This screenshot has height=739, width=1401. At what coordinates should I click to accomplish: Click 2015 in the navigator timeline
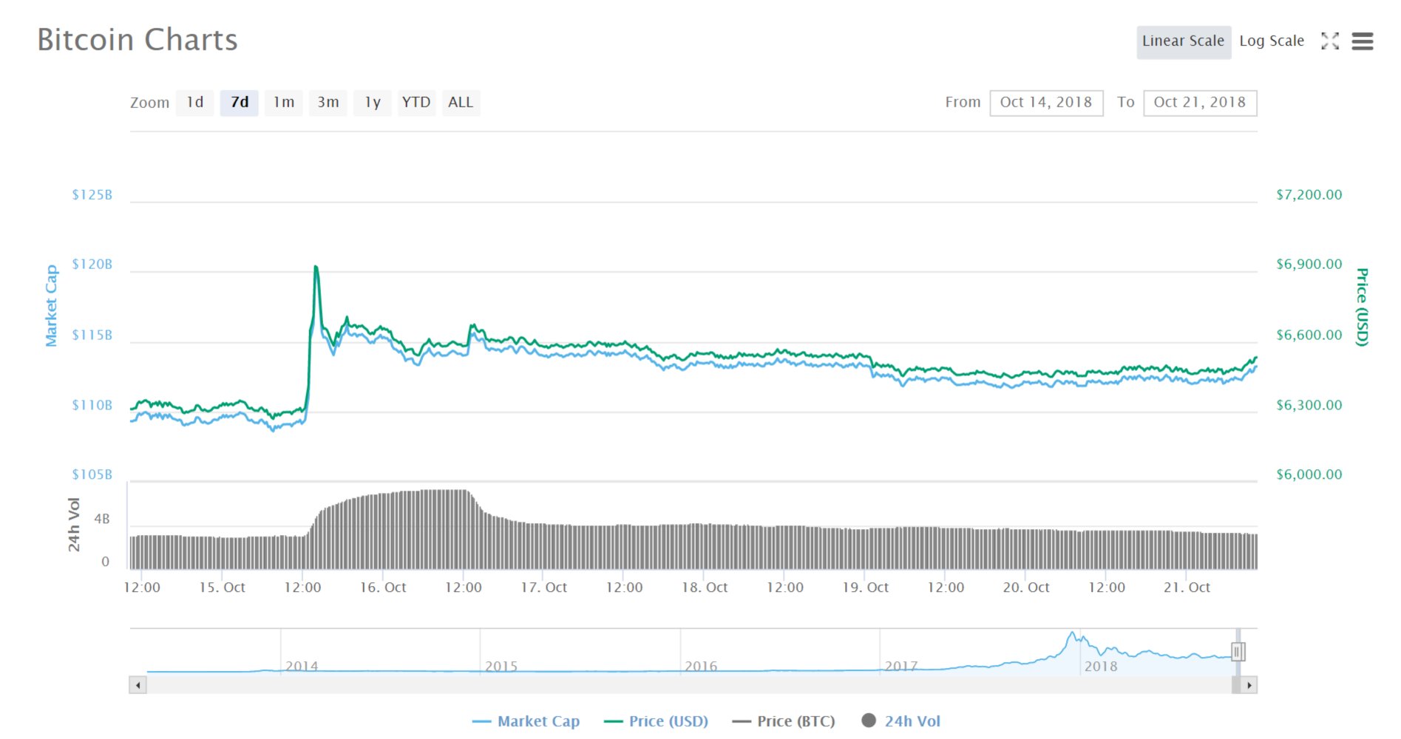pyautogui.click(x=501, y=667)
